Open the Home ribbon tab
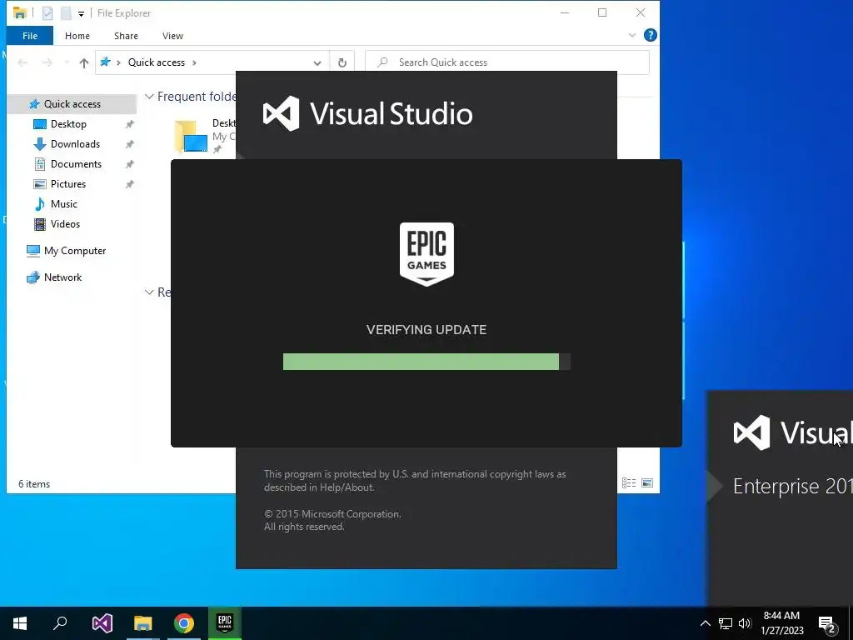This screenshot has width=853, height=640. [x=77, y=36]
